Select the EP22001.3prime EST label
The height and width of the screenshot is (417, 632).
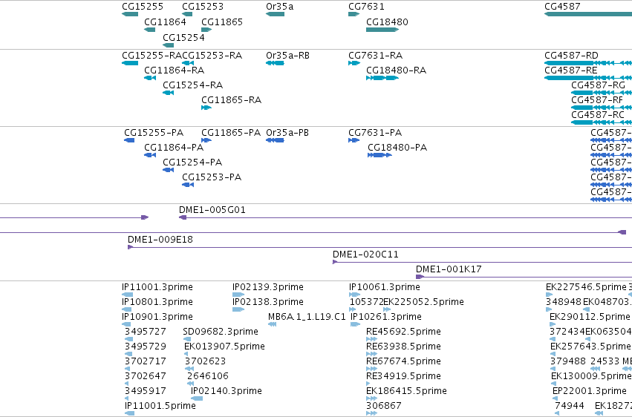[x=590, y=391]
